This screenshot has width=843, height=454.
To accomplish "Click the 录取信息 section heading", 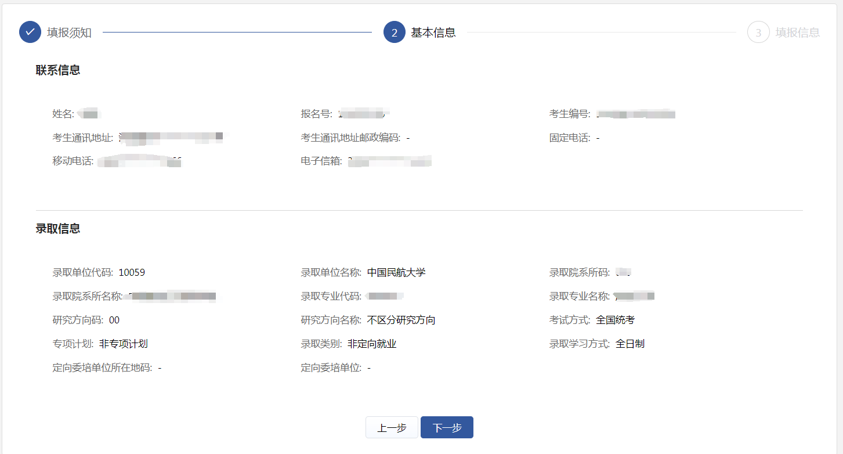I will 58,229.
